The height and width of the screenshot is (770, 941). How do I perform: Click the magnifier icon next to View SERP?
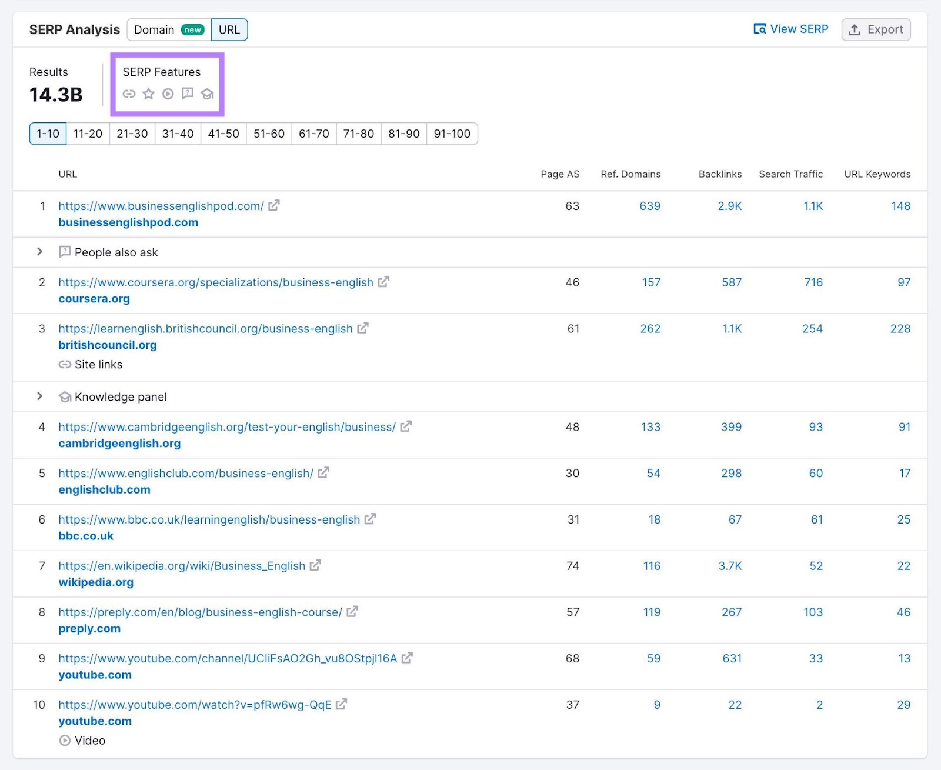759,28
